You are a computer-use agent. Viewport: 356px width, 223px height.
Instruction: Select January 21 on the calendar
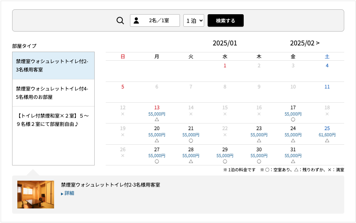[191, 134]
